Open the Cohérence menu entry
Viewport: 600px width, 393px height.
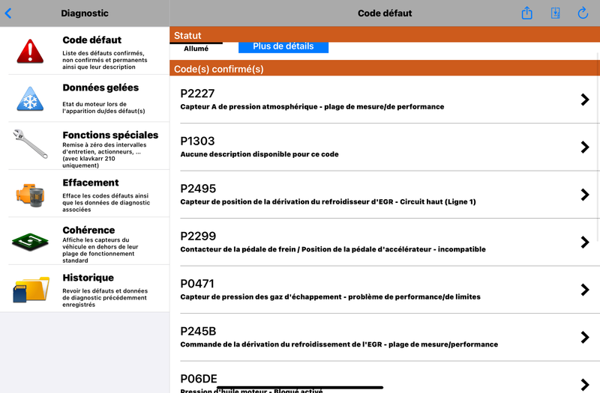coord(85,241)
